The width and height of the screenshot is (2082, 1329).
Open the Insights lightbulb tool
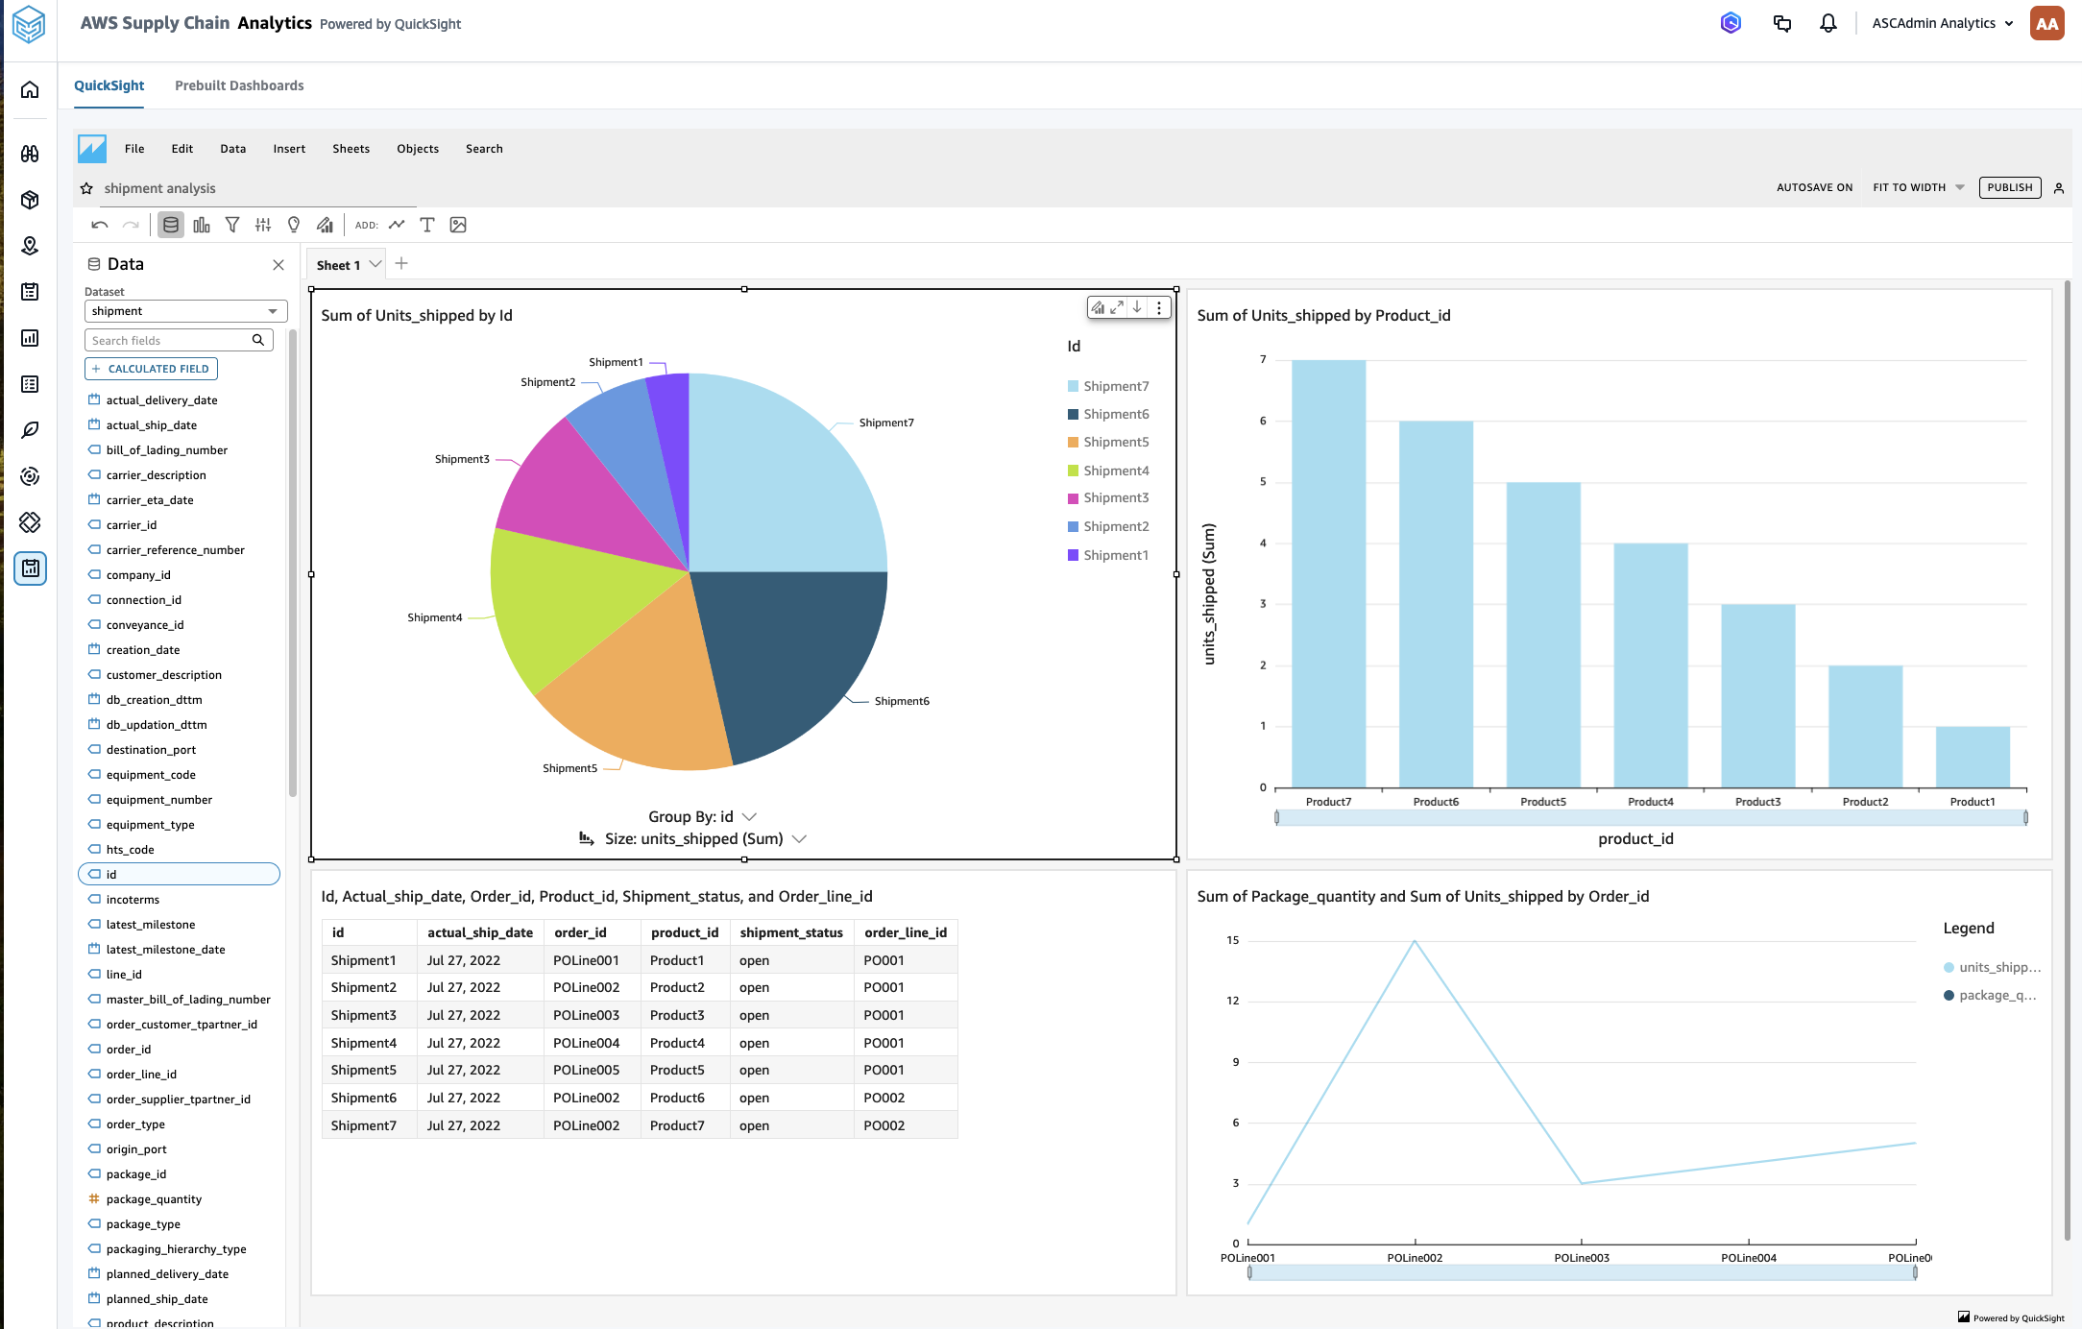click(x=294, y=225)
